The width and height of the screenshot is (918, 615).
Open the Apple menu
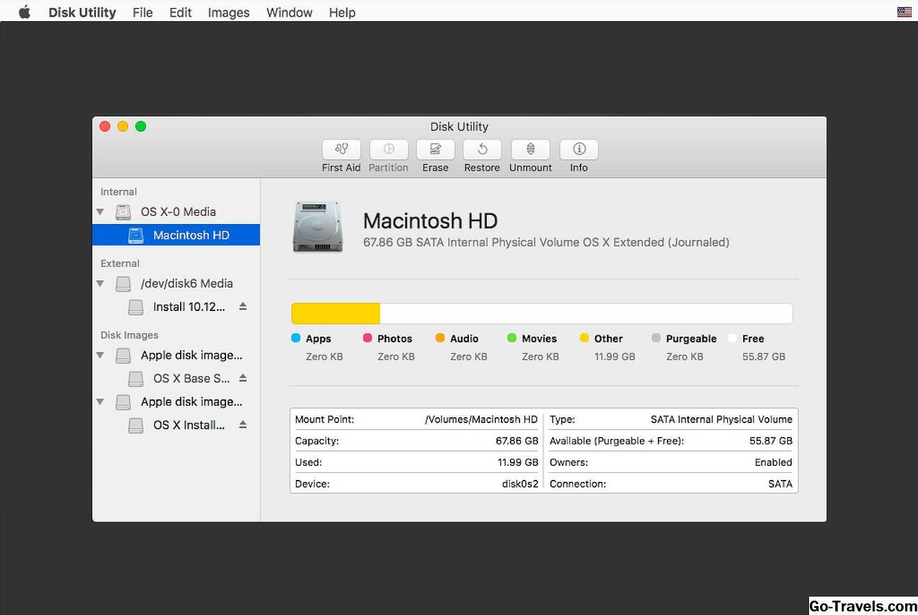tap(24, 12)
